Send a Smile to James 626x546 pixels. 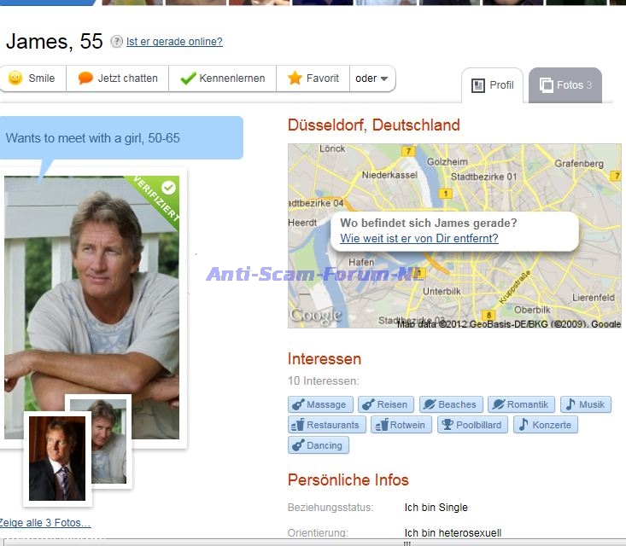tap(32, 78)
